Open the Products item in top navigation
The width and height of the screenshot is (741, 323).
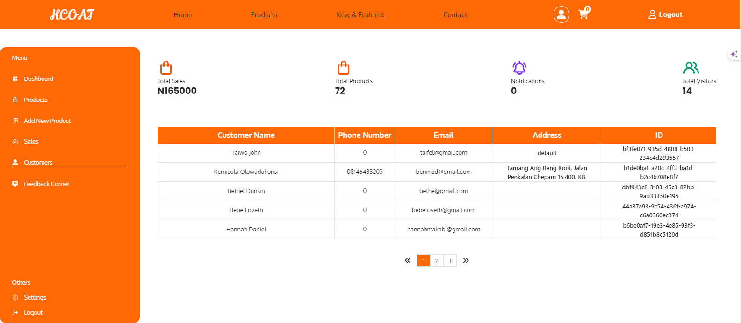[264, 15]
